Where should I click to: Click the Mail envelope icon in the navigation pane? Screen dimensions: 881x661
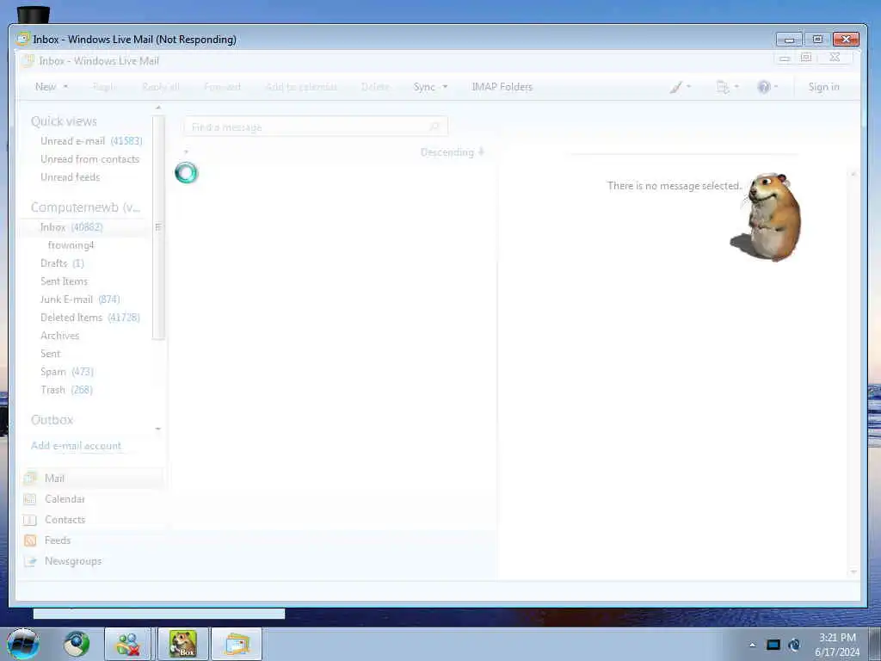pos(30,479)
